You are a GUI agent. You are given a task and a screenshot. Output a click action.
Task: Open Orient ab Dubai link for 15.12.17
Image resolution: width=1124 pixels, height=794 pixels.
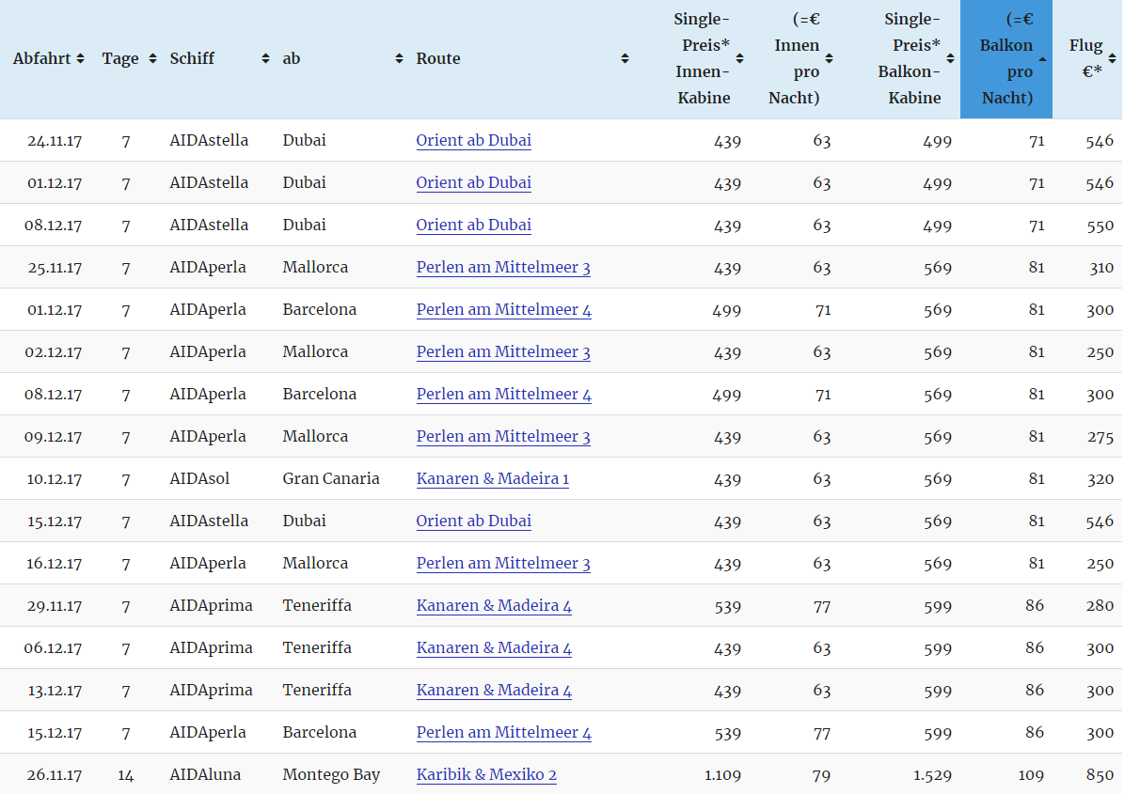coord(474,521)
